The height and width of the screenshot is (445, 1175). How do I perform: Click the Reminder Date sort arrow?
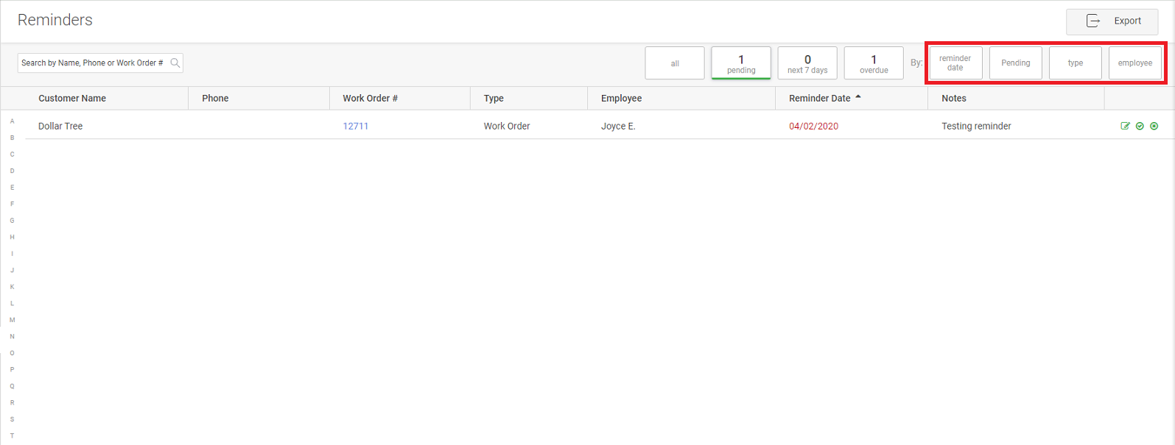click(x=858, y=97)
